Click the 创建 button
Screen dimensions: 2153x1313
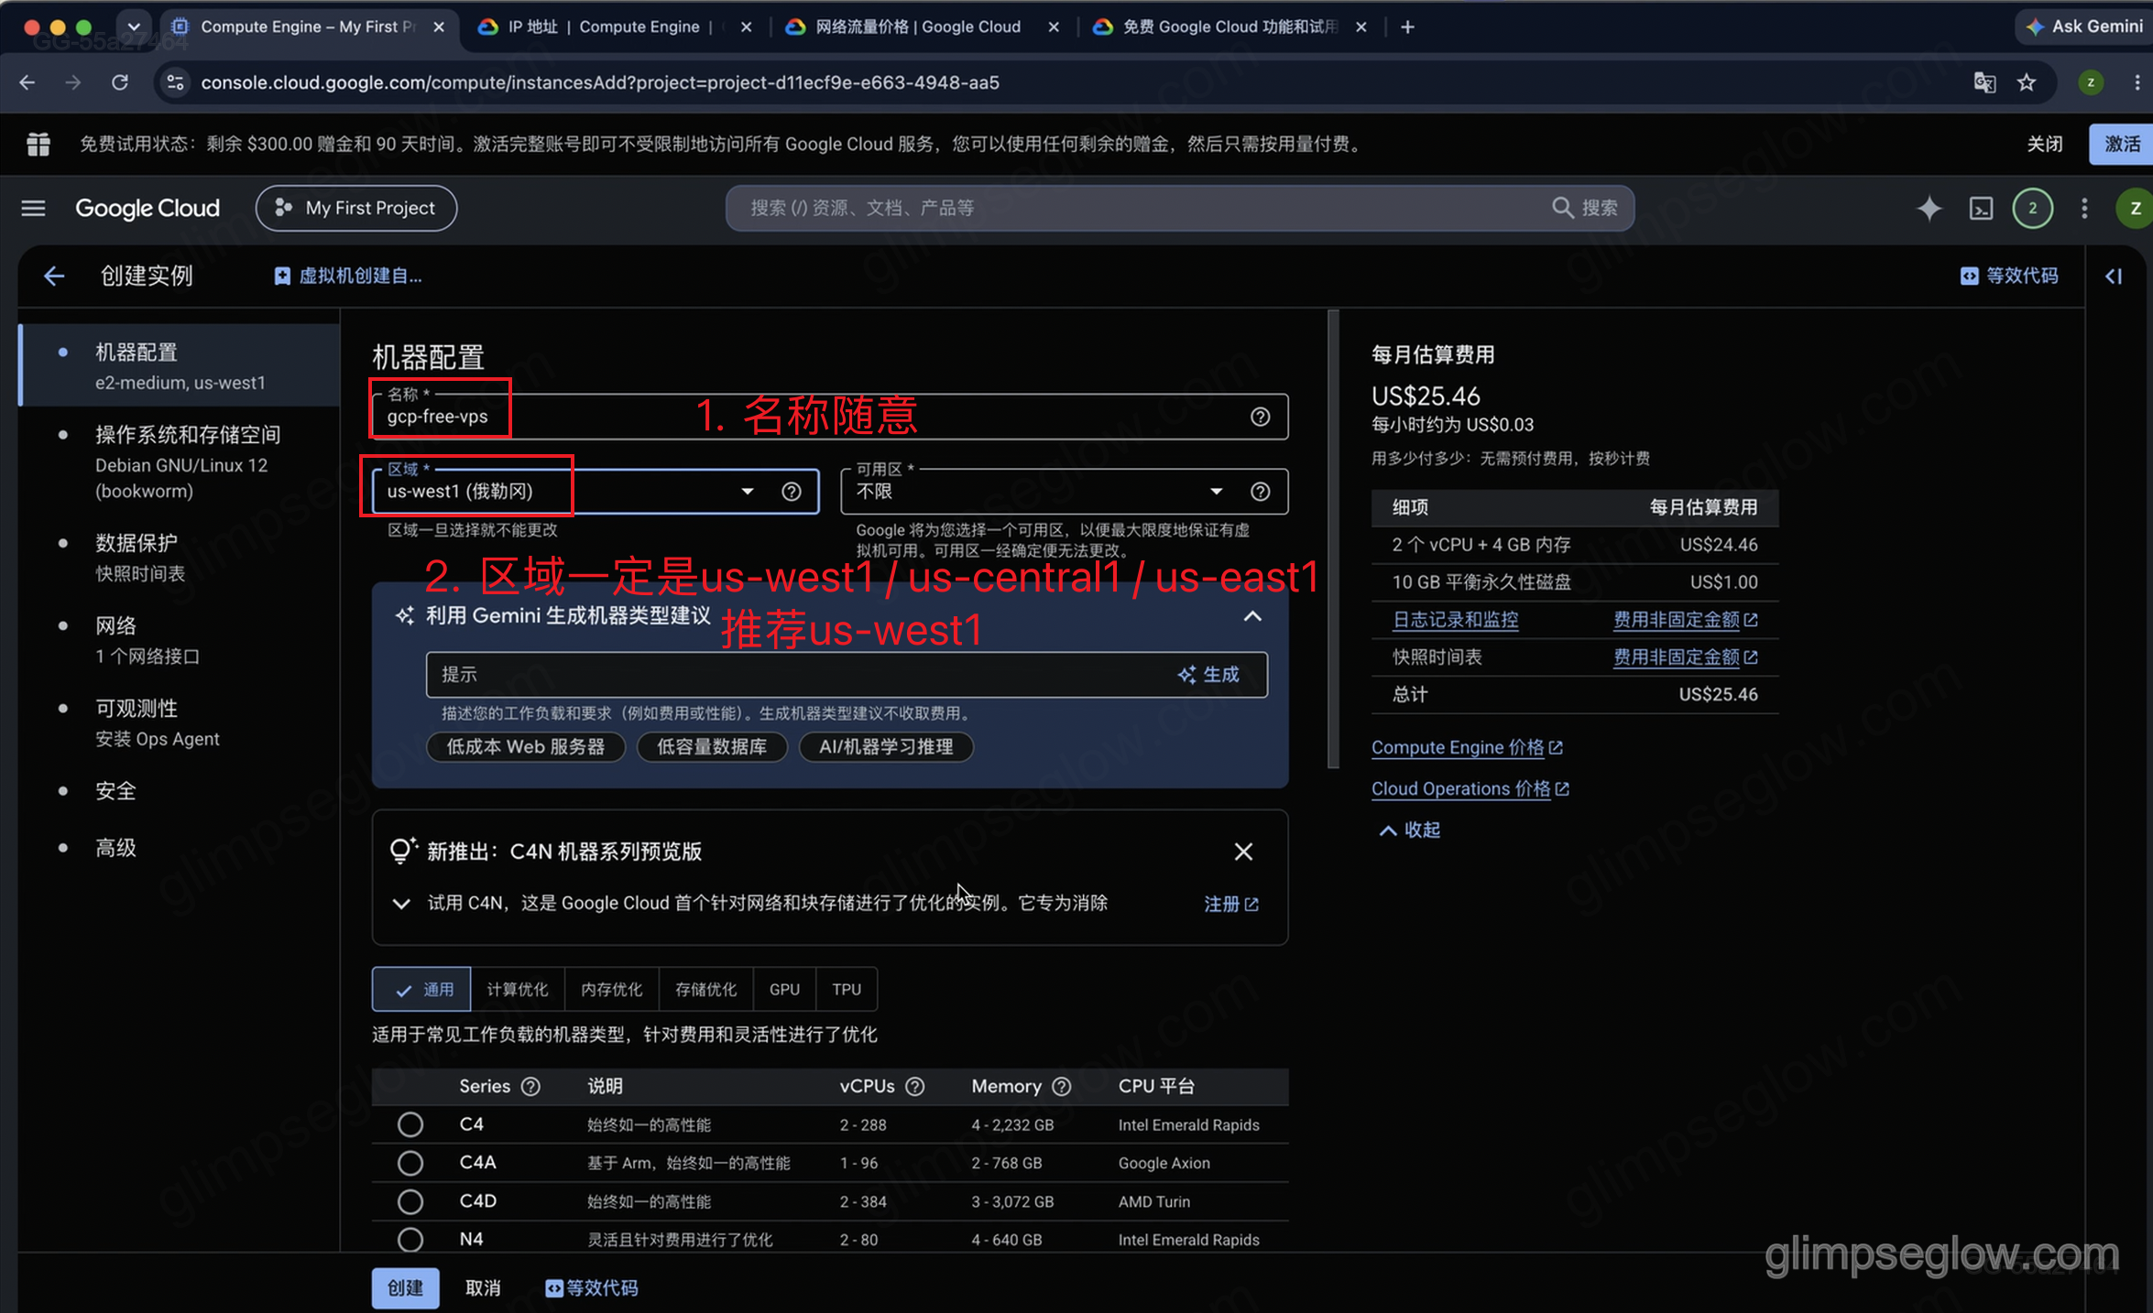[x=405, y=1288]
